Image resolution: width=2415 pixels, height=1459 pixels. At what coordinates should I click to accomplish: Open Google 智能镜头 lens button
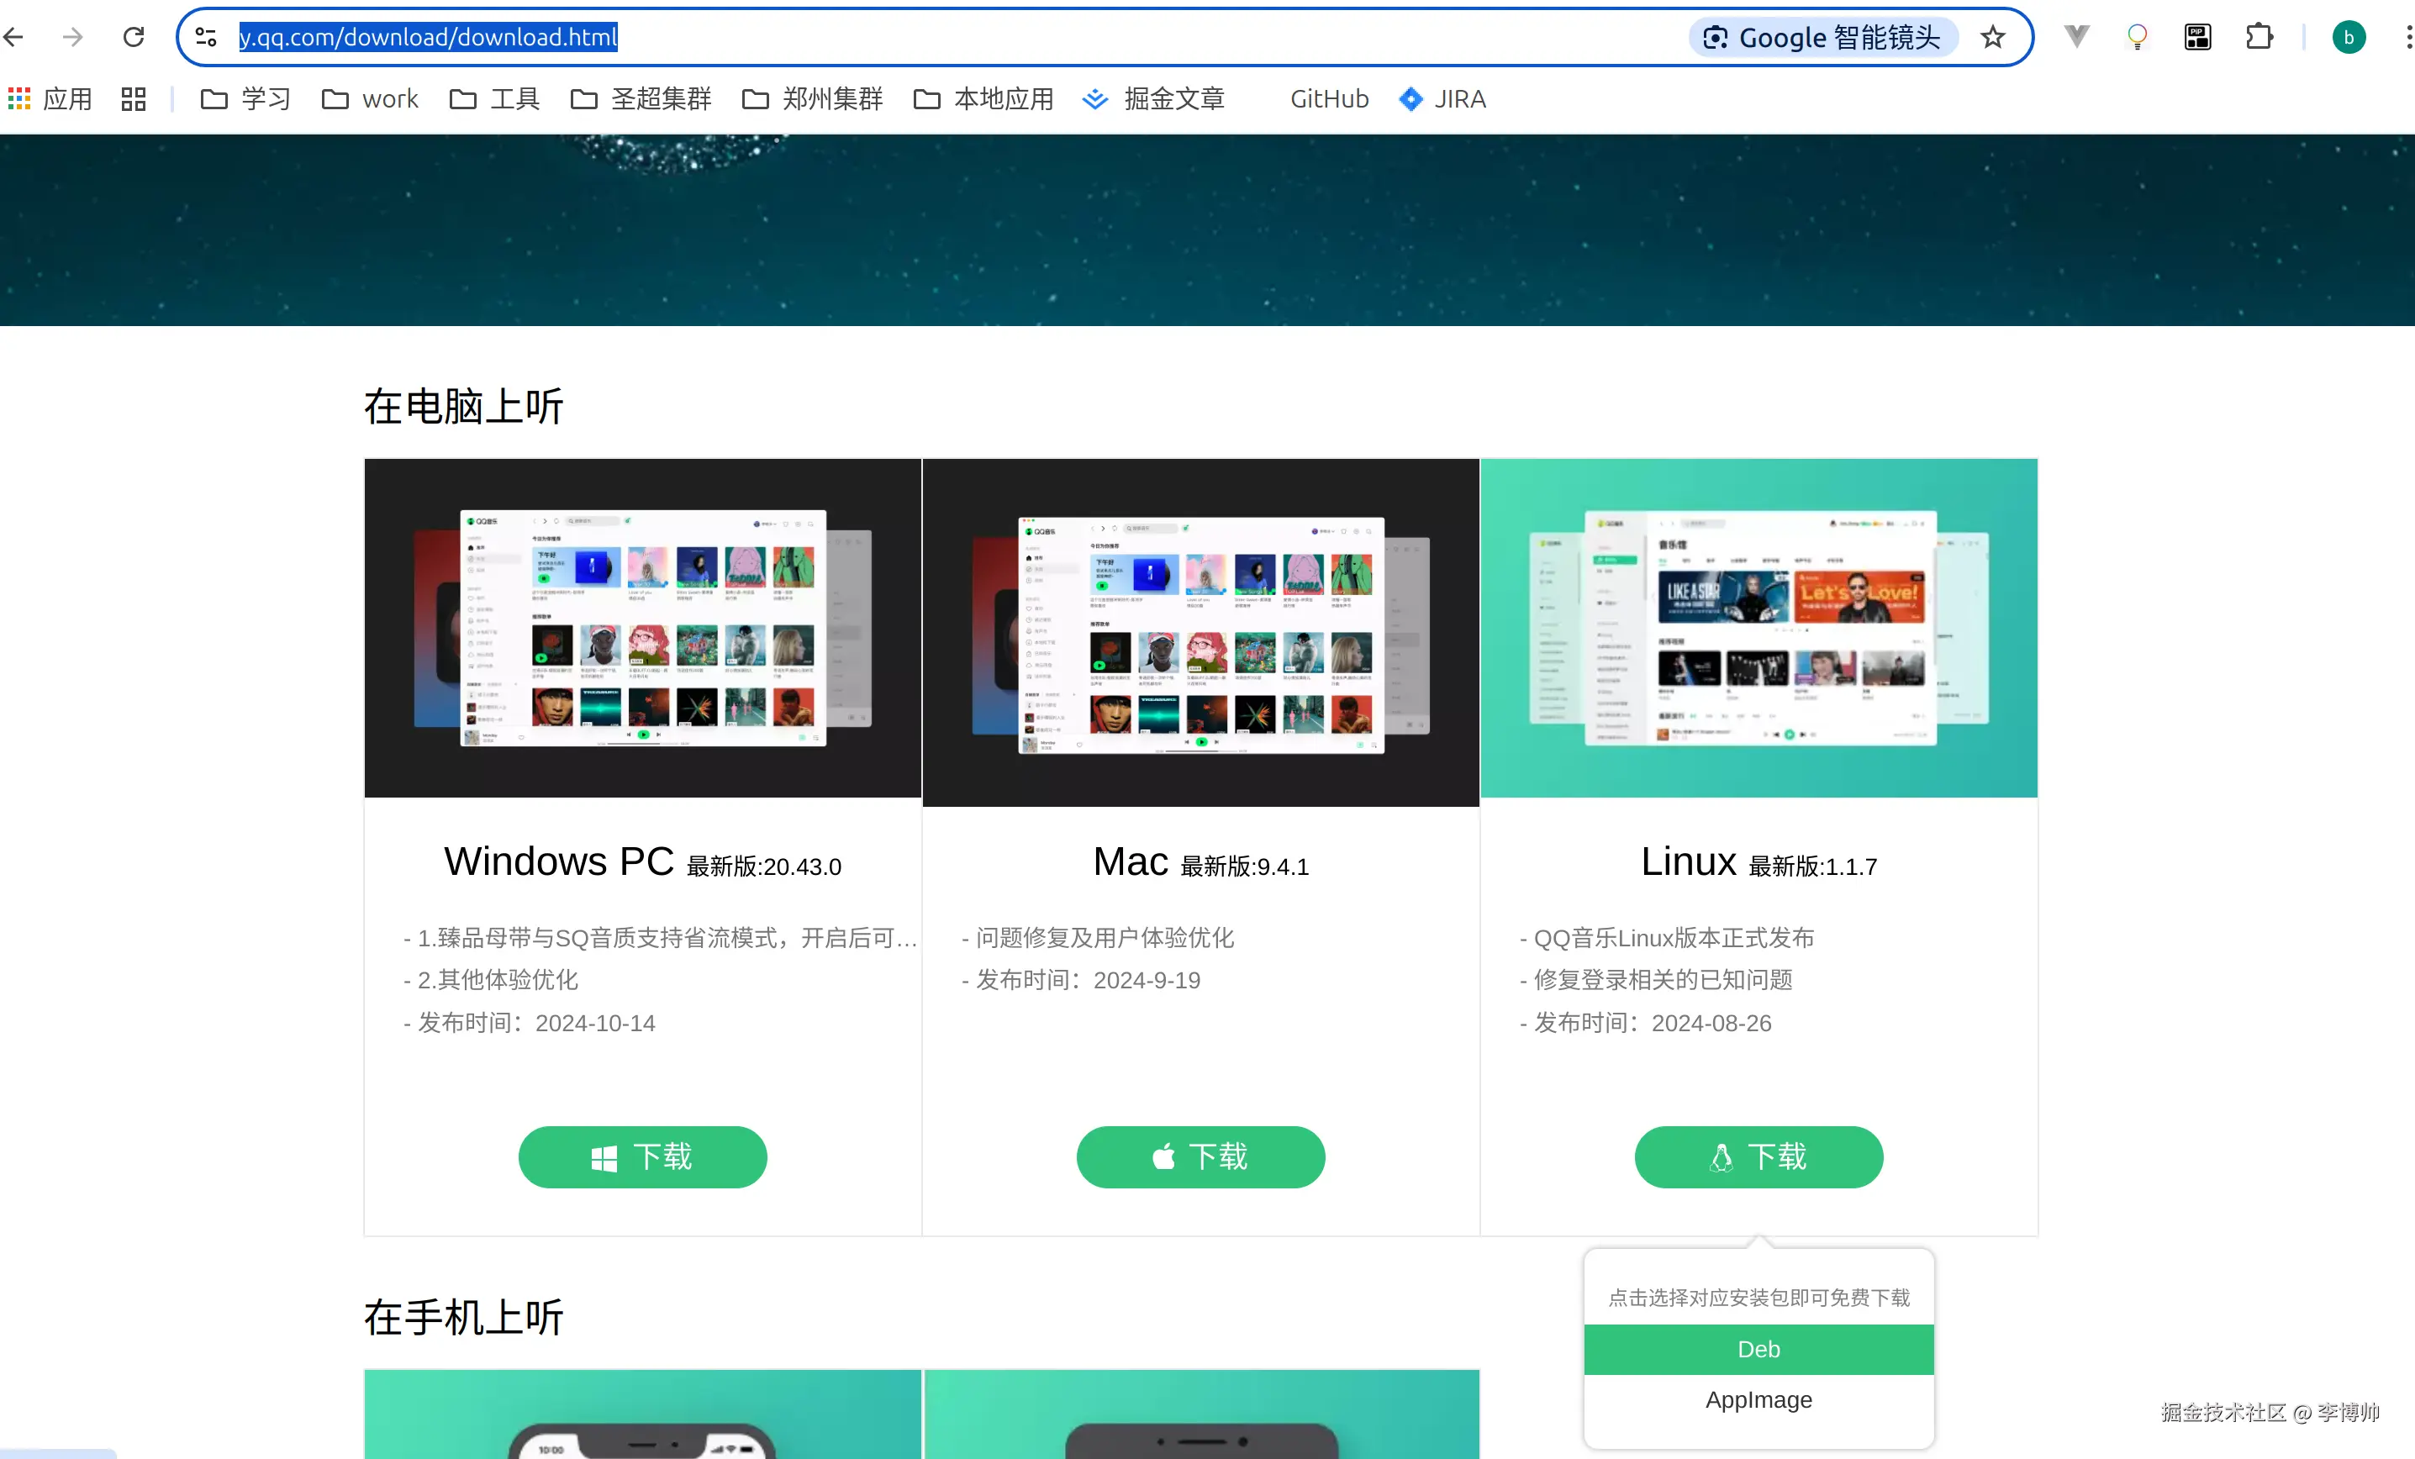[1823, 37]
